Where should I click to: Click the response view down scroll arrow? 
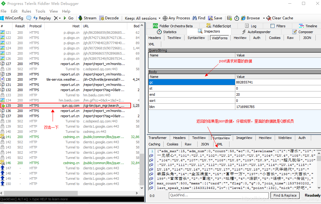319,187
